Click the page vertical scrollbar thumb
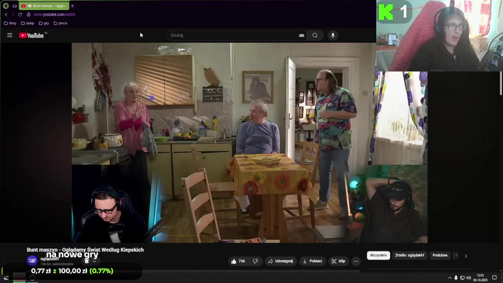 coord(501,83)
